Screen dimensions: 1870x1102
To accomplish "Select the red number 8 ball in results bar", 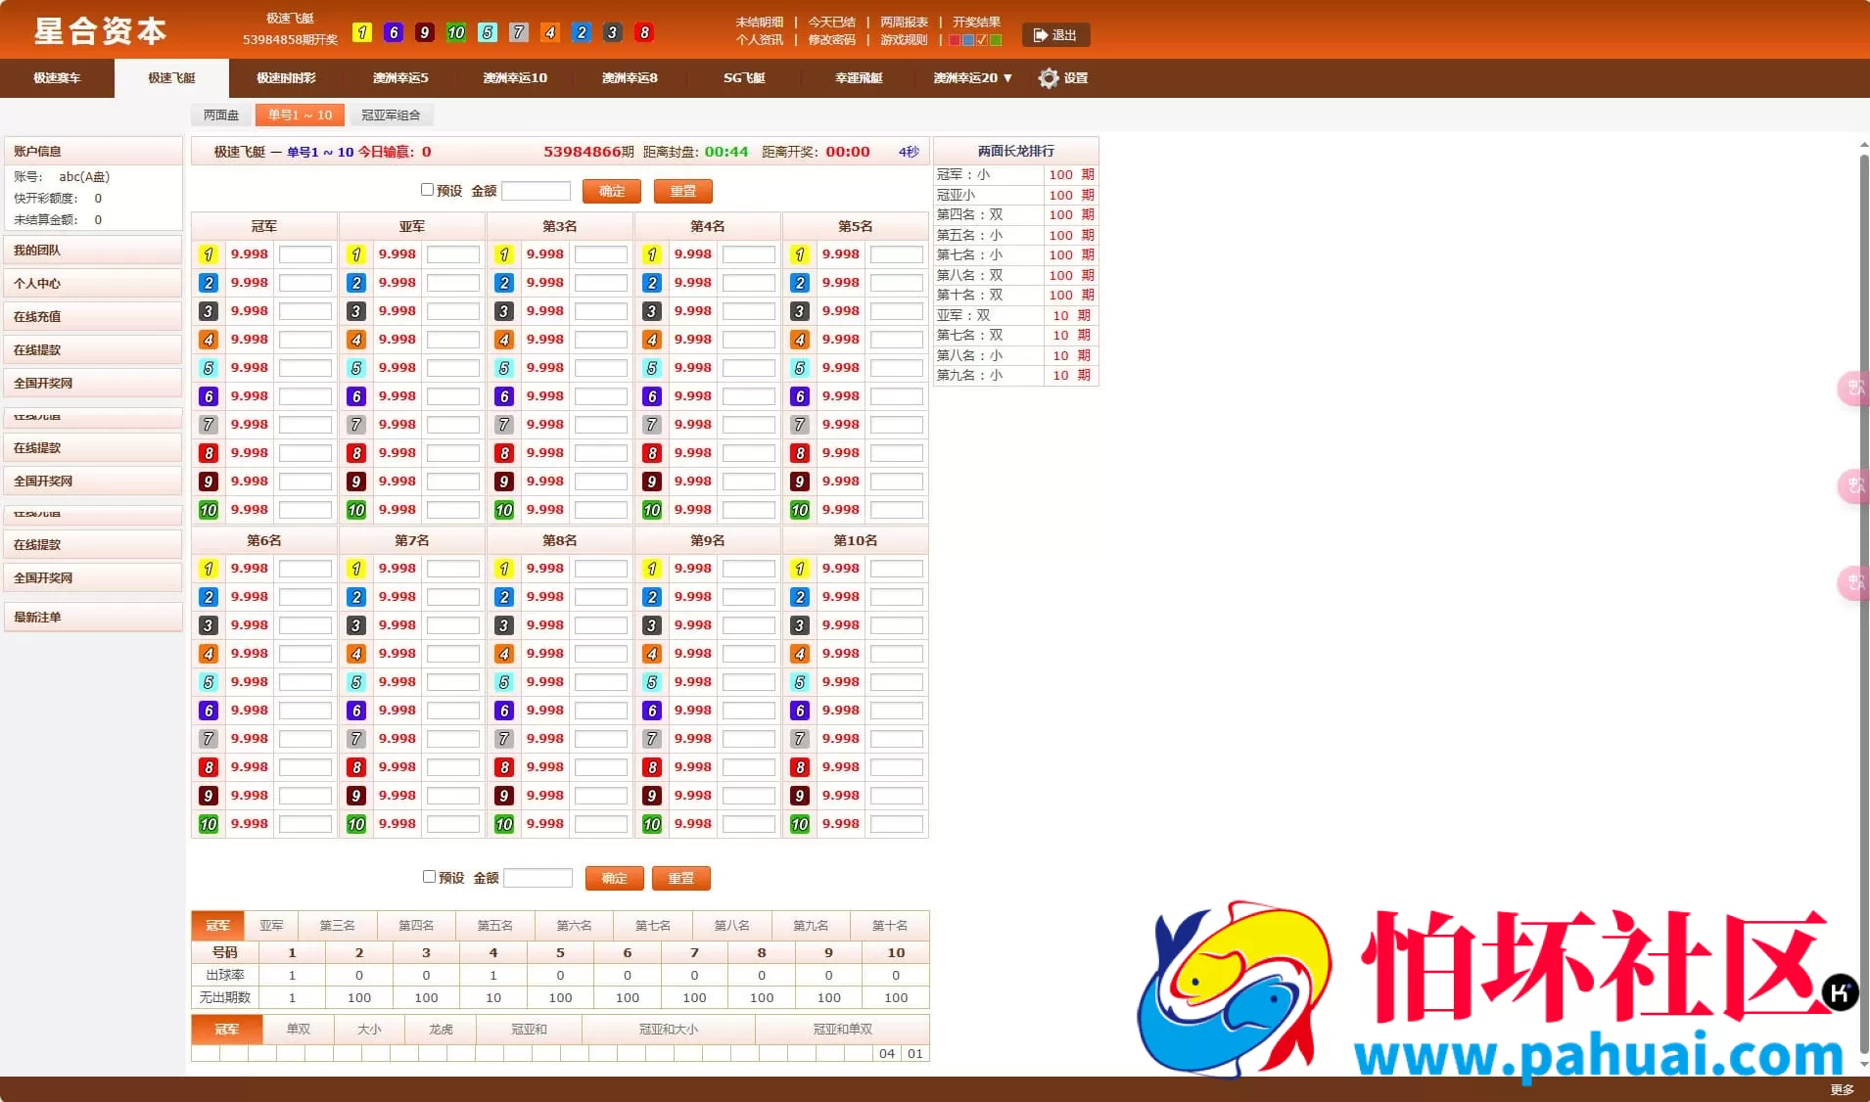I will tap(645, 32).
